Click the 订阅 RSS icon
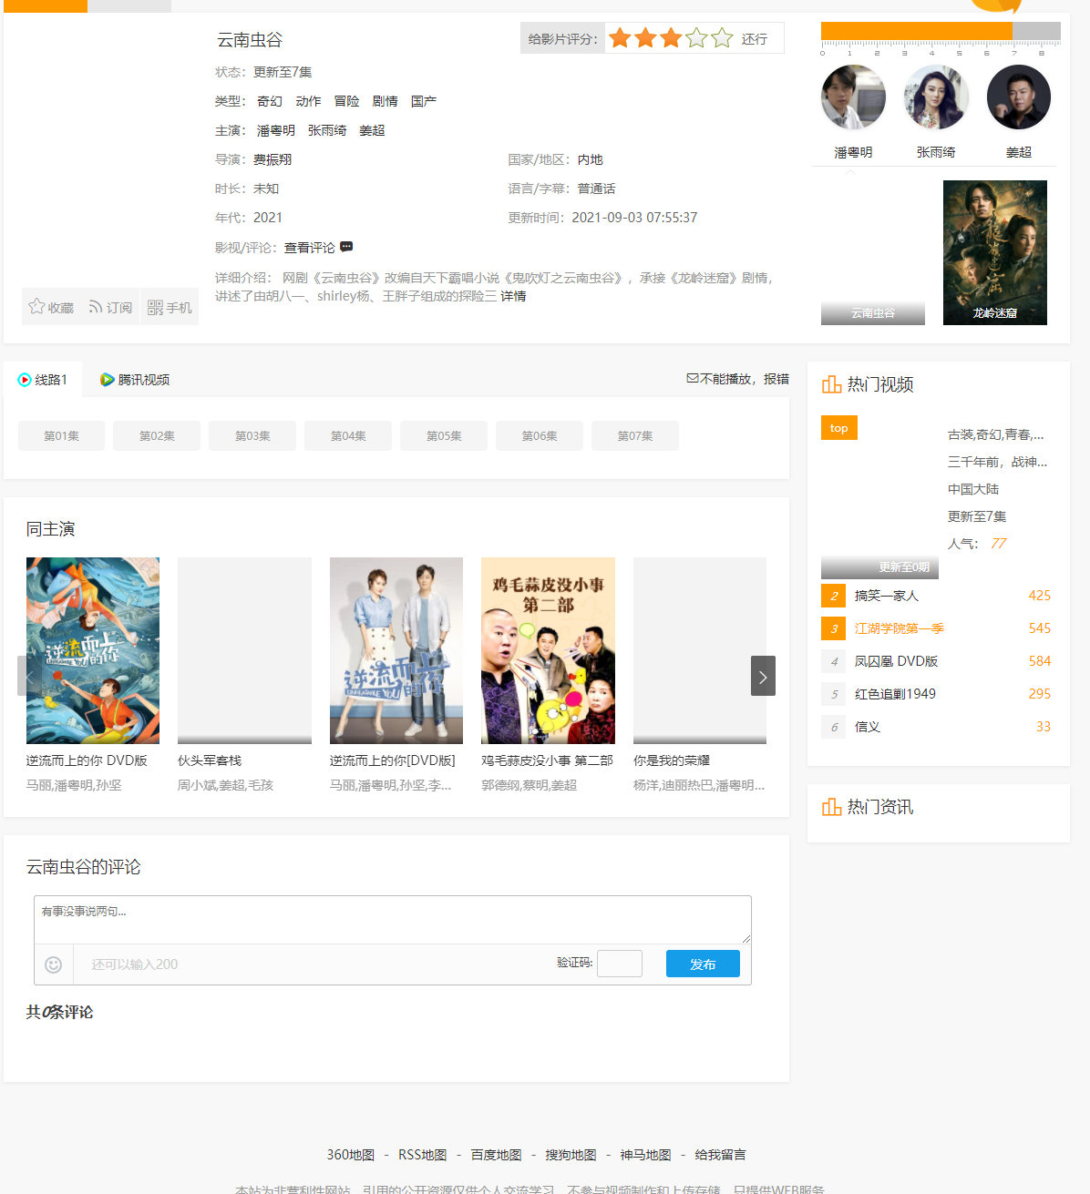The height and width of the screenshot is (1194, 1090). 96,308
